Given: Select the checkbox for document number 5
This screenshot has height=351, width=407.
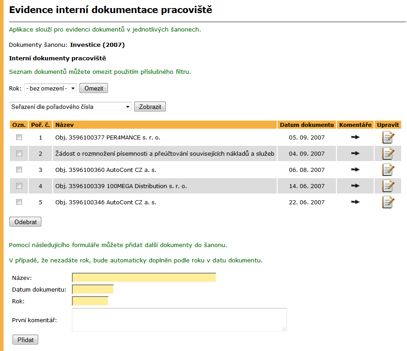Looking at the screenshot, I should pyautogui.click(x=19, y=202).
